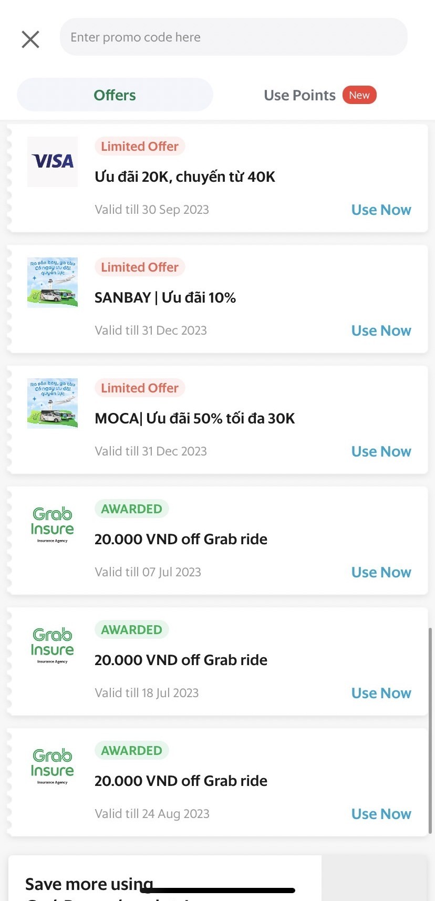Close the promo code screen
Viewport: 435px width, 901px height.
pyautogui.click(x=30, y=39)
